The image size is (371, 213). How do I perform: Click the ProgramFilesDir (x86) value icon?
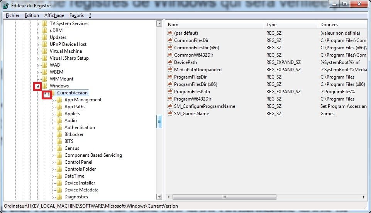(x=170, y=84)
